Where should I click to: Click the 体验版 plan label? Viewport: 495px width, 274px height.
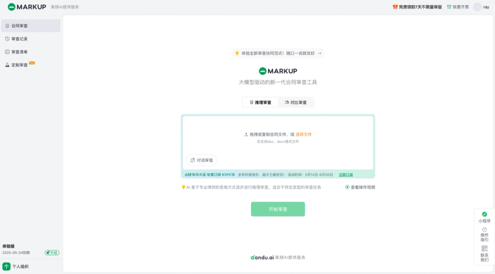[8, 246]
